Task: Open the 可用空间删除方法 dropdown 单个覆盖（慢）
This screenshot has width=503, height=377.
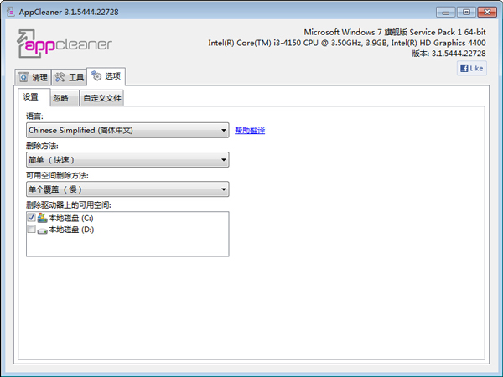Action: 127,189
